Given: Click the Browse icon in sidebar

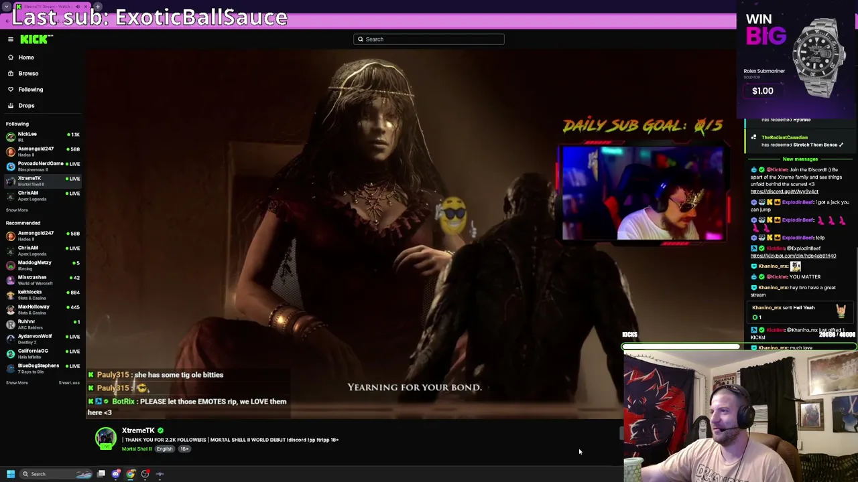Looking at the screenshot, I should coord(11,74).
